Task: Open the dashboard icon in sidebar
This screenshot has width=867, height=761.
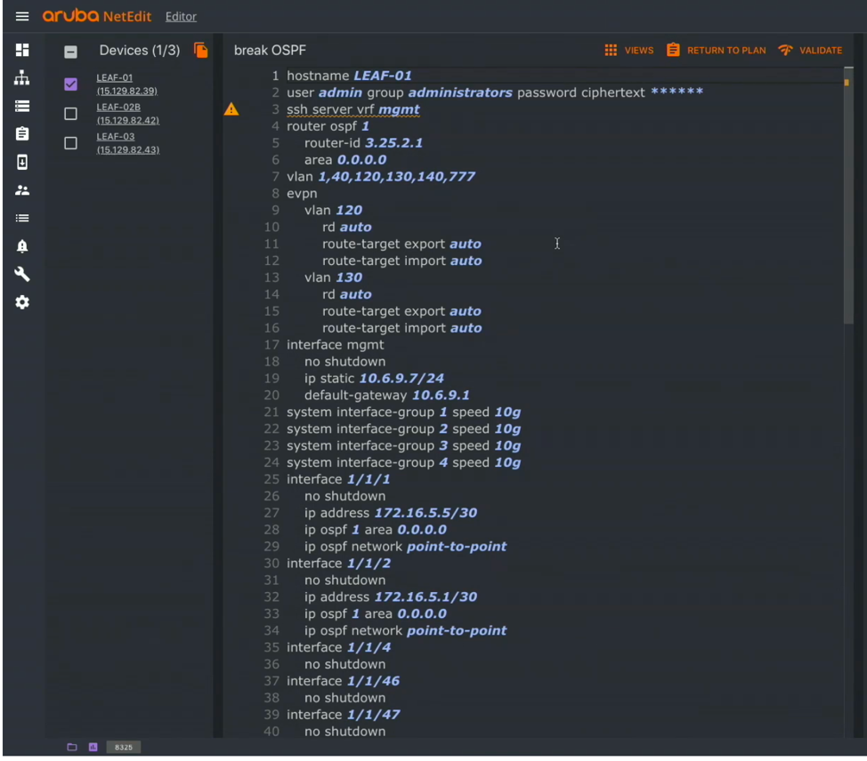Action: (22, 50)
